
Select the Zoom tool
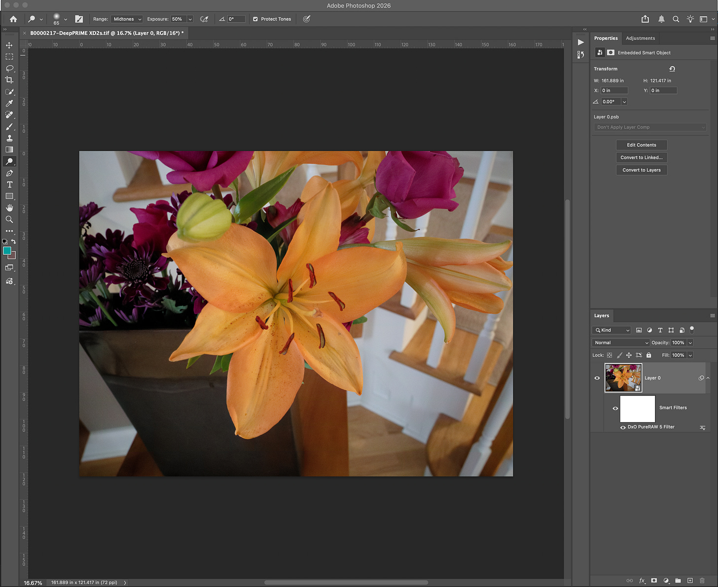(x=9, y=220)
